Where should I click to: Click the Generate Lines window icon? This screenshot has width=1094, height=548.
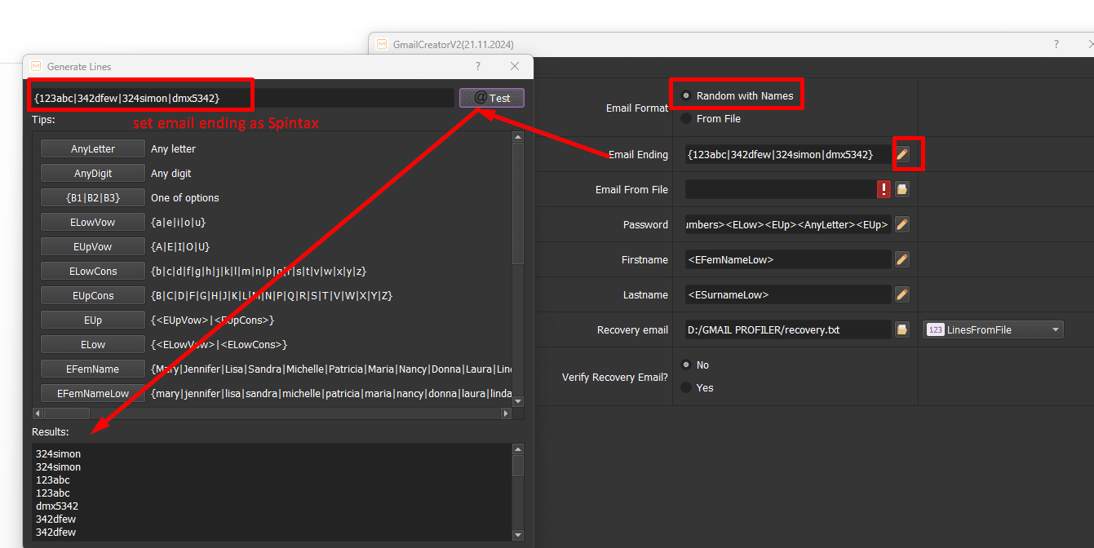click(35, 66)
